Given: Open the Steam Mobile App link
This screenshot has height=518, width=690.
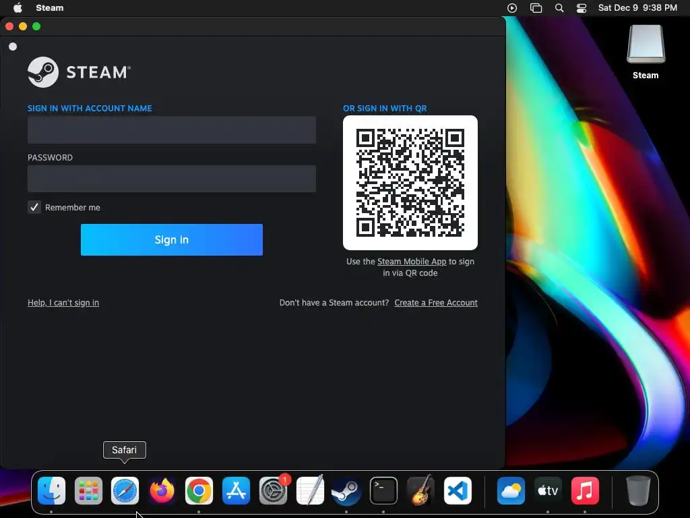Looking at the screenshot, I should pos(412,261).
